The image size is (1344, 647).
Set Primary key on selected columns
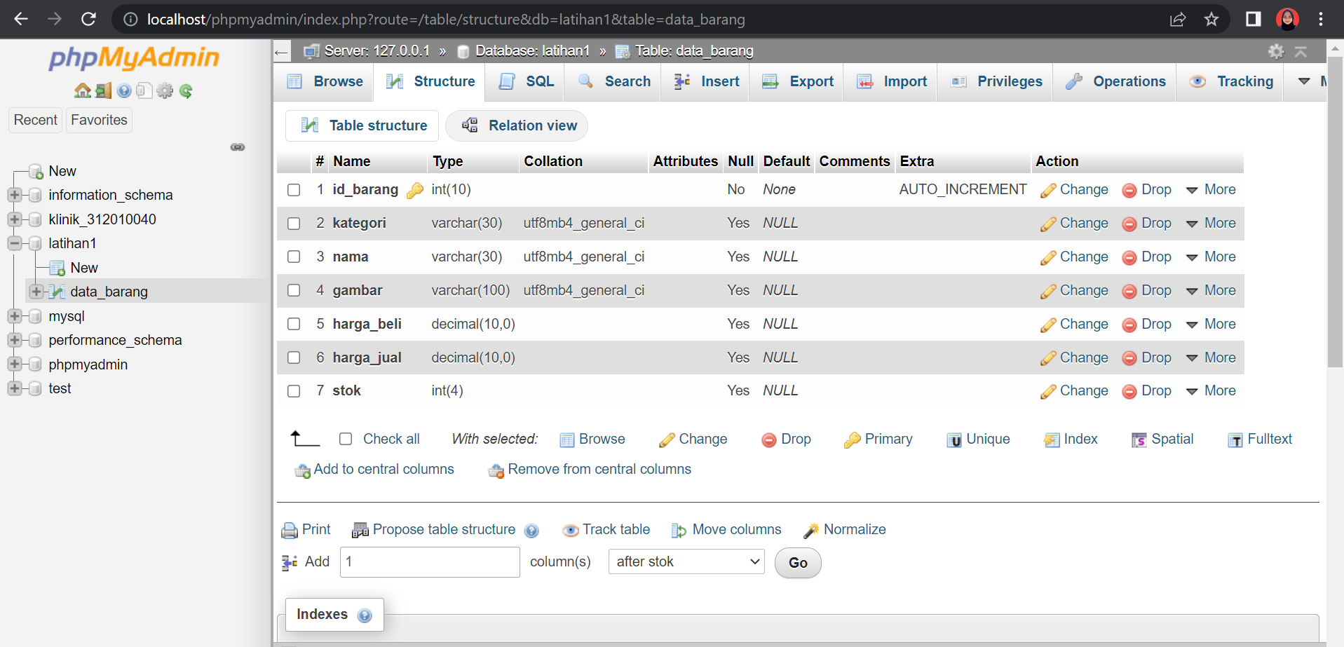[878, 440]
